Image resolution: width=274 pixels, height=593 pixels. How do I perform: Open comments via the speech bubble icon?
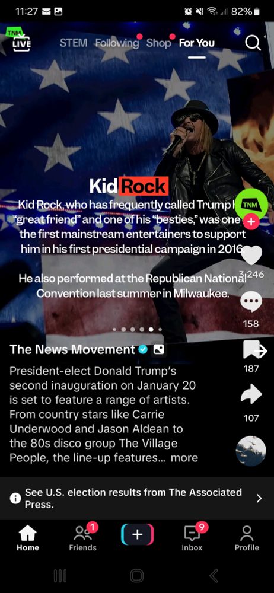[251, 303]
